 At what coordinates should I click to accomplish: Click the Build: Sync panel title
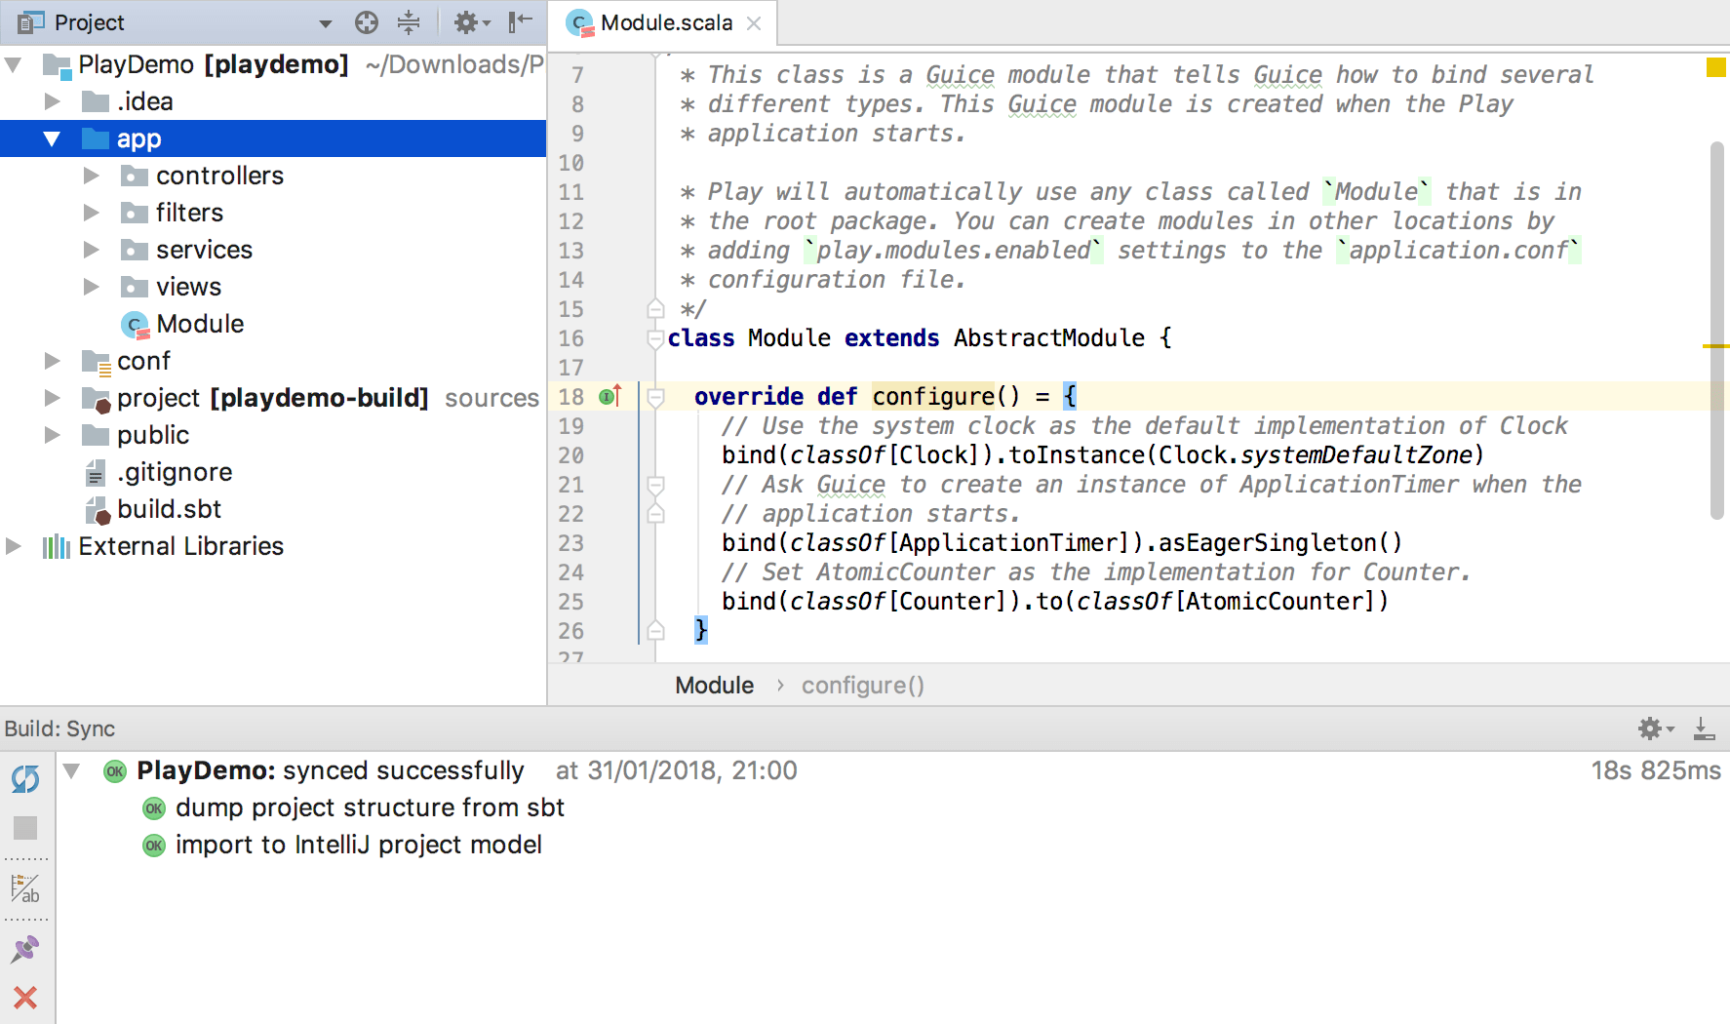(x=59, y=729)
